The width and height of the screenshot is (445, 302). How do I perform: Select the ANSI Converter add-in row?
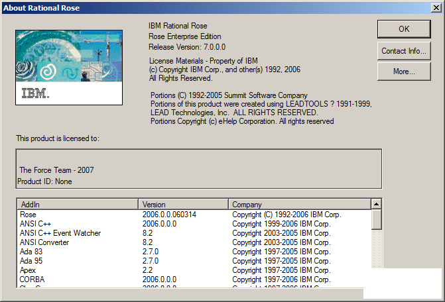coord(194,242)
